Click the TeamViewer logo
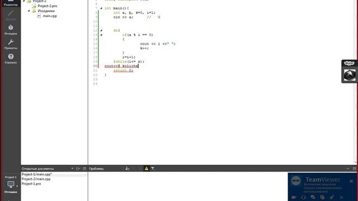Viewport: 358px width, 201px height. [296, 181]
